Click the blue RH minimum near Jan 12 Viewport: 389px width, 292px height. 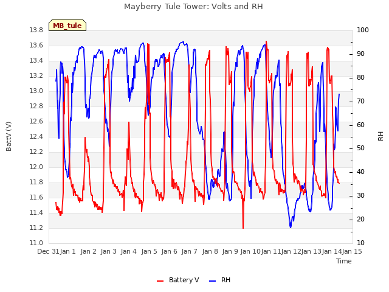pyautogui.click(x=291, y=226)
